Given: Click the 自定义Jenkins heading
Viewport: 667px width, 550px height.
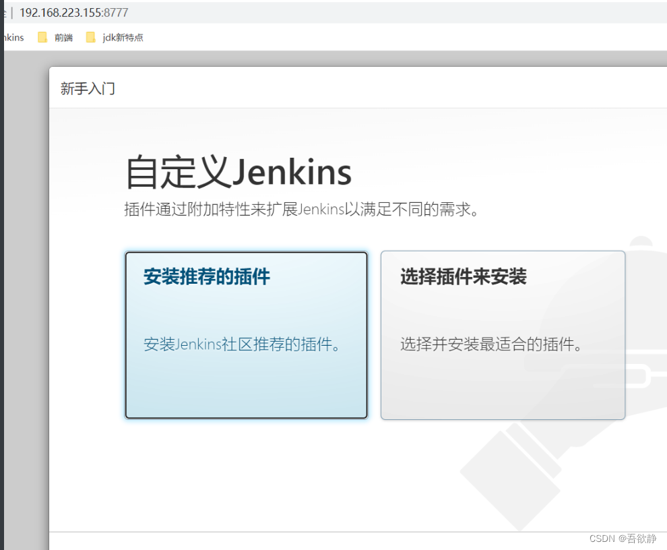Looking at the screenshot, I should pyautogui.click(x=239, y=172).
